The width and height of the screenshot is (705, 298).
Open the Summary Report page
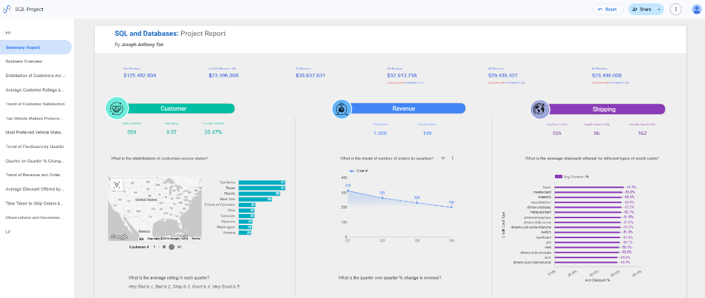[x=36, y=47]
